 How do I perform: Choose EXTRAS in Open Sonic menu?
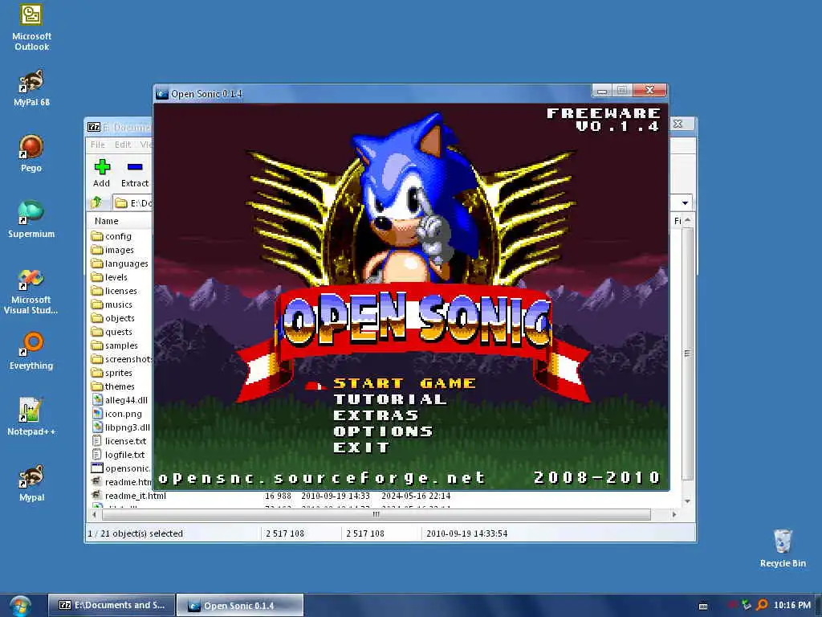click(x=376, y=415)
